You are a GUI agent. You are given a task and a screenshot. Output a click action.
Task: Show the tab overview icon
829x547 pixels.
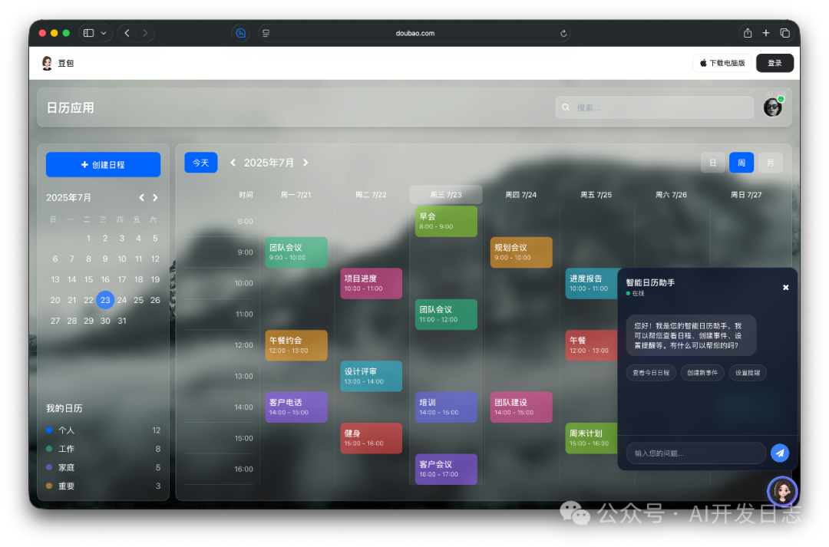pos(784,33)
